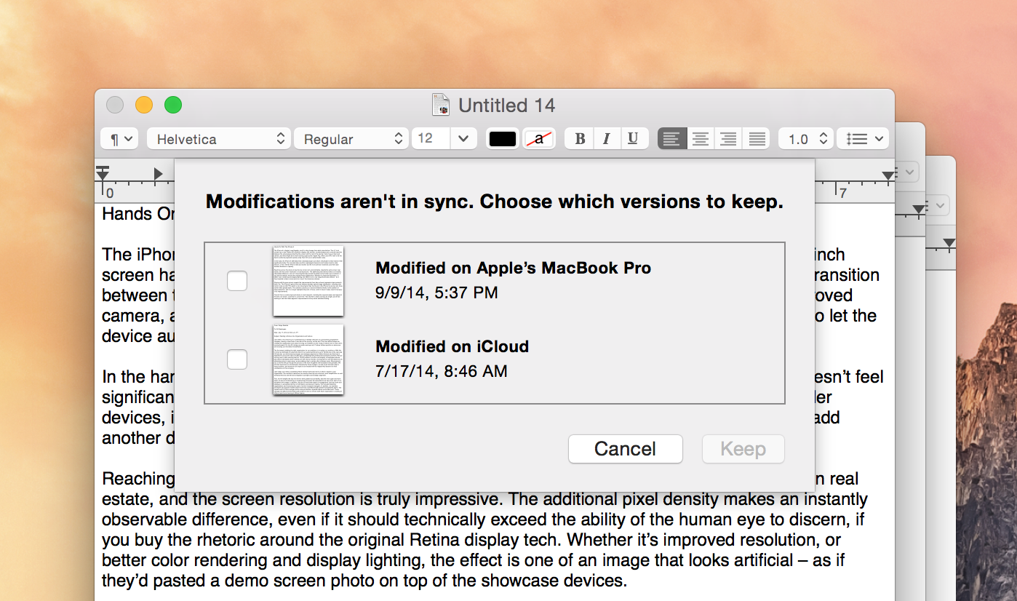Click the "9/9/14, 5:37 PM" timestamp
1017x601 pixels.
click(436, 292)
